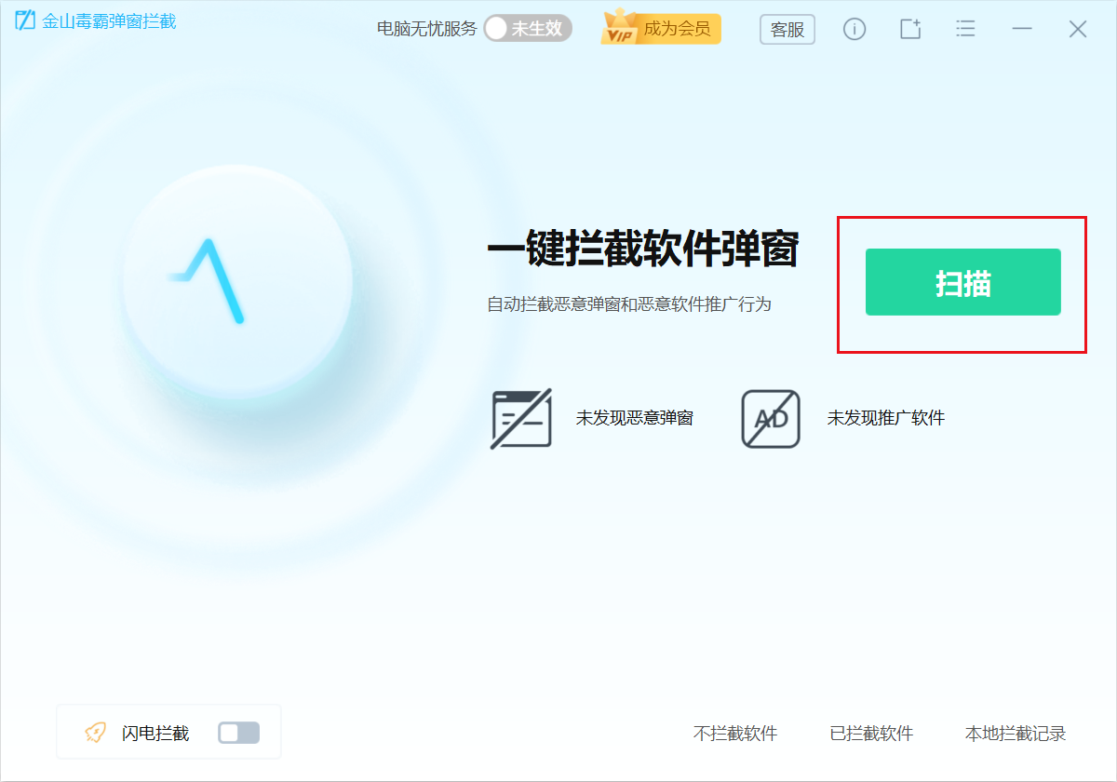Open the main menu list icon
Image resolution: width=1117 pixels, height=782 pixels.
(965, 29)
